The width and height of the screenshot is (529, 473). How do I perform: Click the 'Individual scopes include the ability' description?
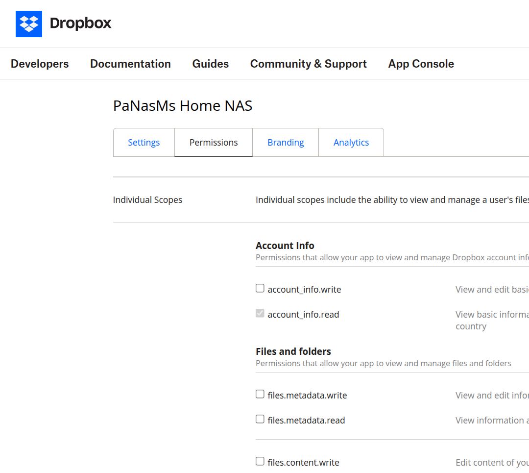click(392, 200)
